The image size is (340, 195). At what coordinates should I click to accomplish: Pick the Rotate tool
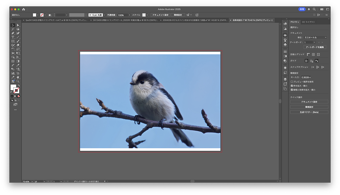(x=13, y=49)
